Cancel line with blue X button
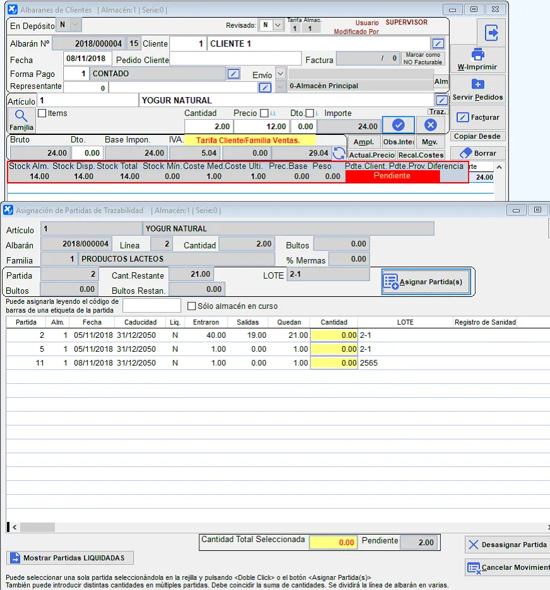Viewport: 550px width, 590px height. click(430, 125)
